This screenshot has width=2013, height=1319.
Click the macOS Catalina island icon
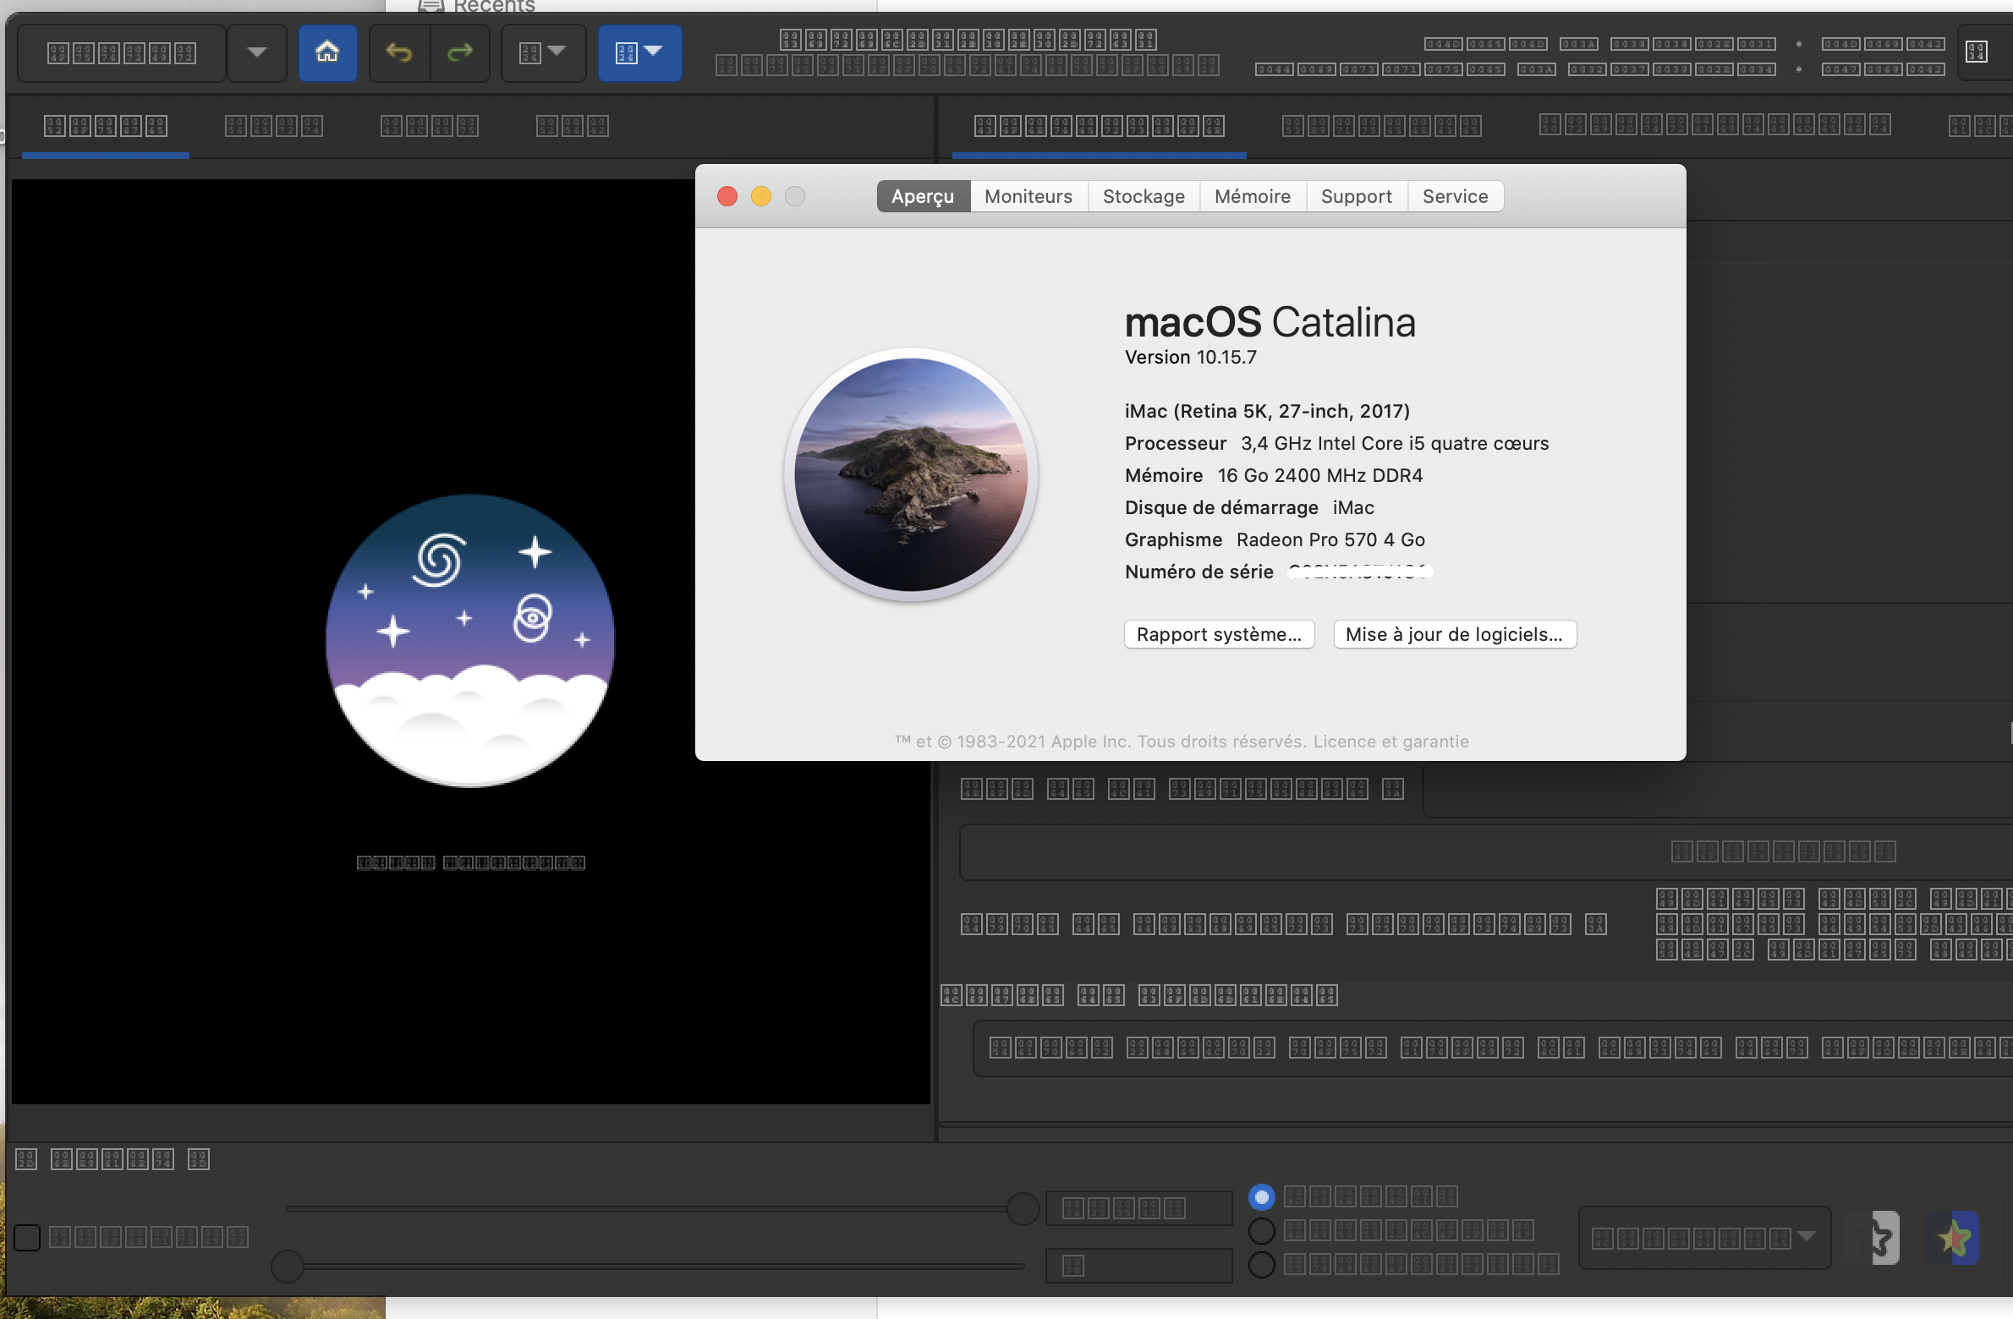(x=911, y=474)
